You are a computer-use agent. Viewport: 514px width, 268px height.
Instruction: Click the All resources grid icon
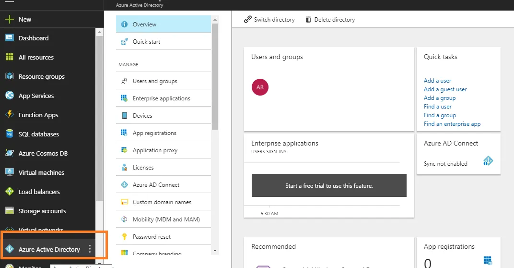coord(10,57)
